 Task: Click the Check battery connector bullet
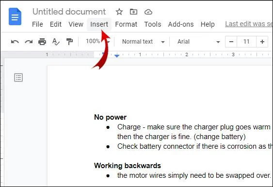[x=195, y=146]
